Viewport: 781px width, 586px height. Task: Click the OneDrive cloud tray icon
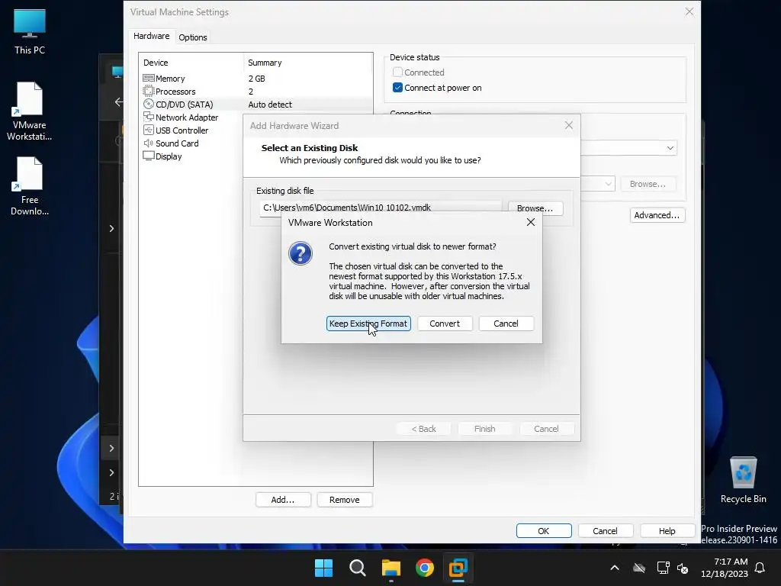[x=639, y=568]
